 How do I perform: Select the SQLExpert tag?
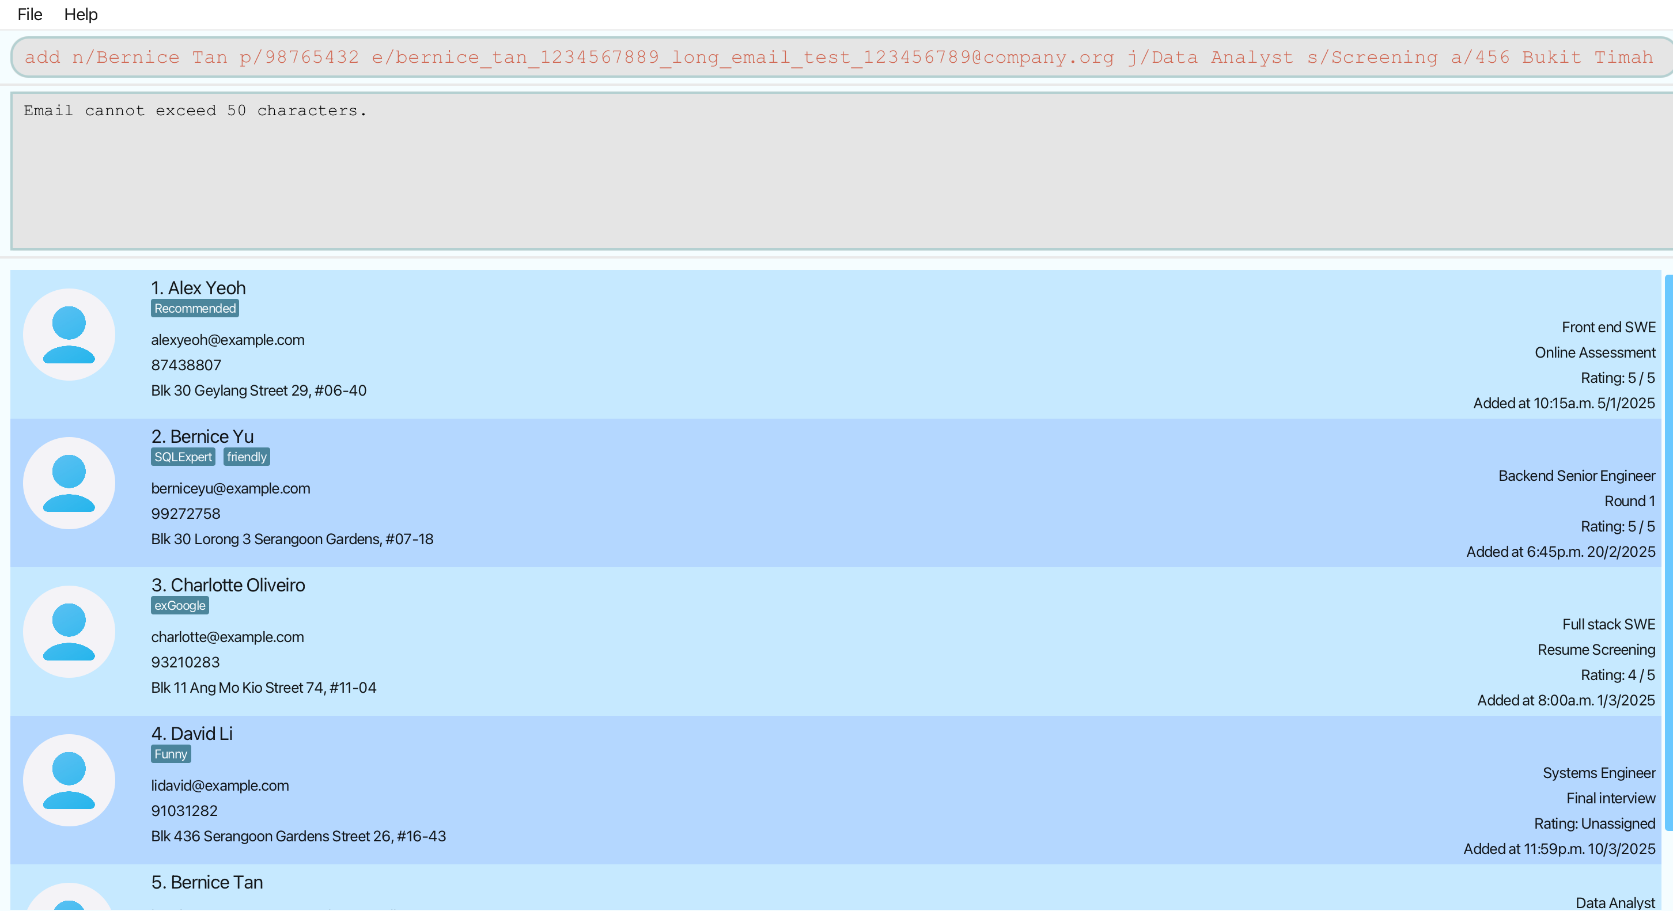183,457
